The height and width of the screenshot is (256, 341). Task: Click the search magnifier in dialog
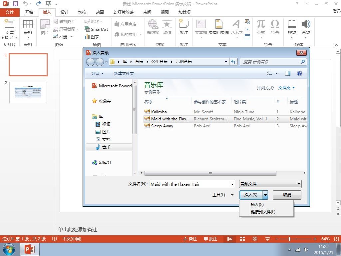302,62
